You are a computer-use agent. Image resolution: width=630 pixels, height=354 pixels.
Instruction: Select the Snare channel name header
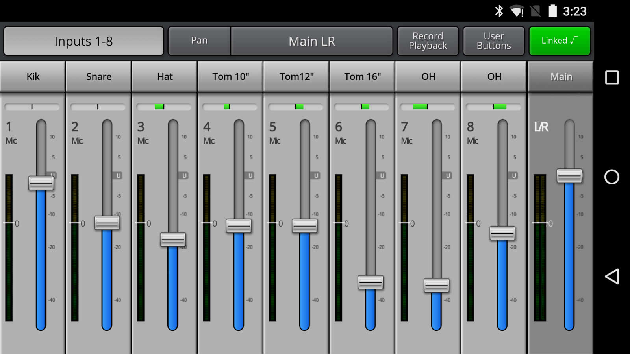click(99, 77)
